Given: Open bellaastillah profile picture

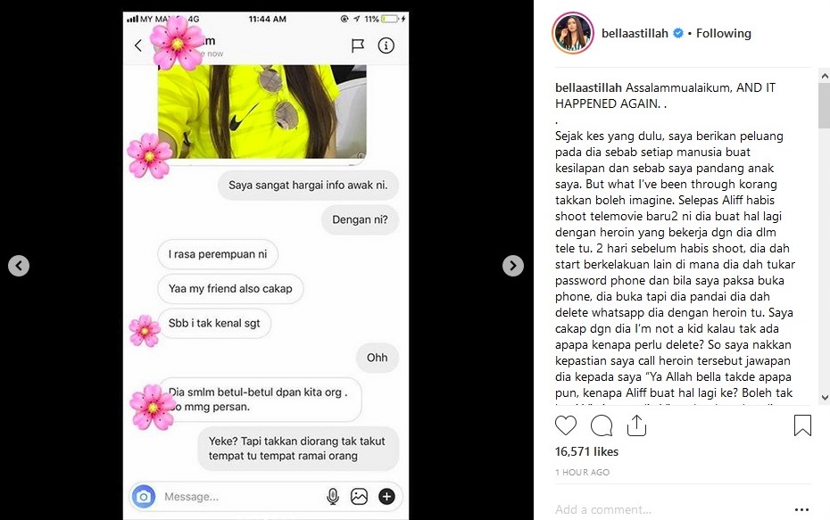Looking at the screenshot, I should tap(573, 33).
